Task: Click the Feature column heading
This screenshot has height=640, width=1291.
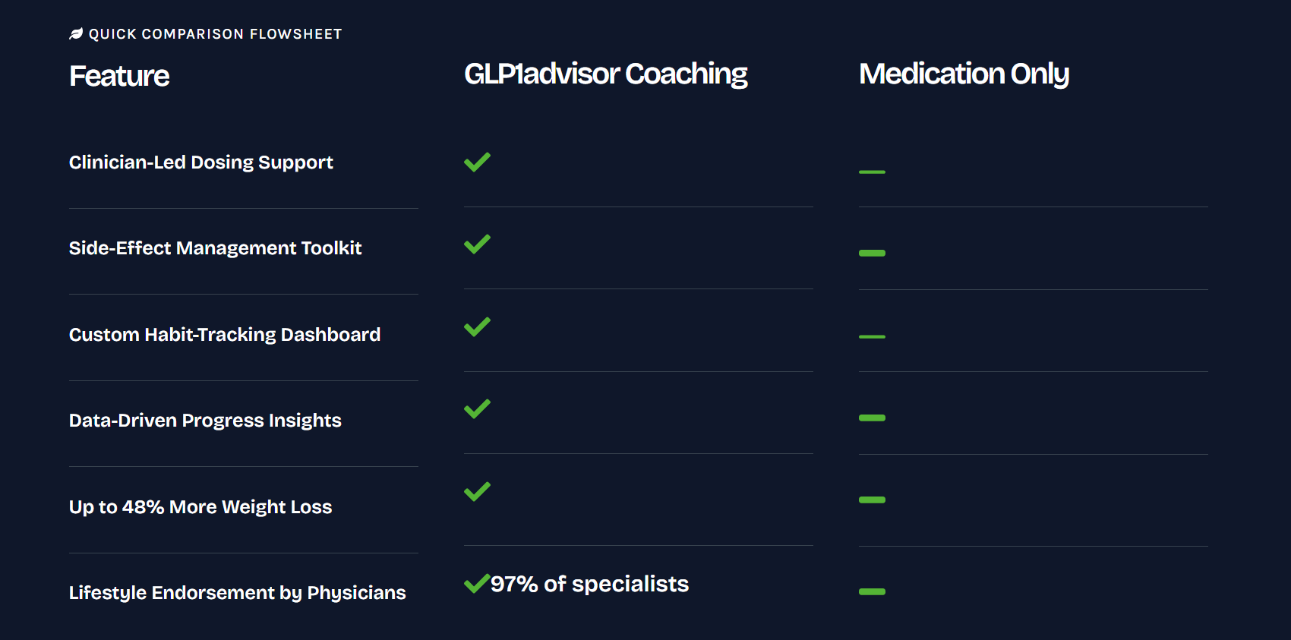Action: coord(119,76)
